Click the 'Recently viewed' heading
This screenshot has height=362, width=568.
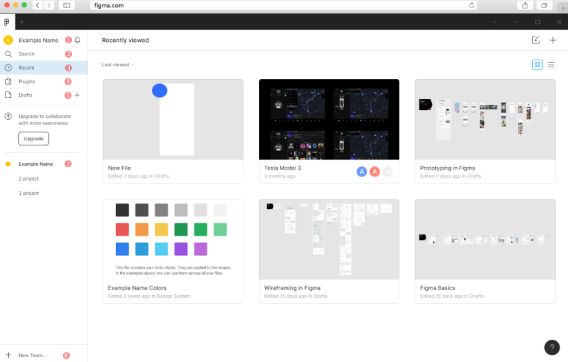click(125, 40)
